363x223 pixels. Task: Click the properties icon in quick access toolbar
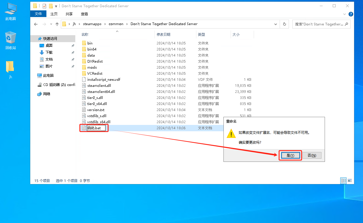pyautogui.click(x=44, y=6)
